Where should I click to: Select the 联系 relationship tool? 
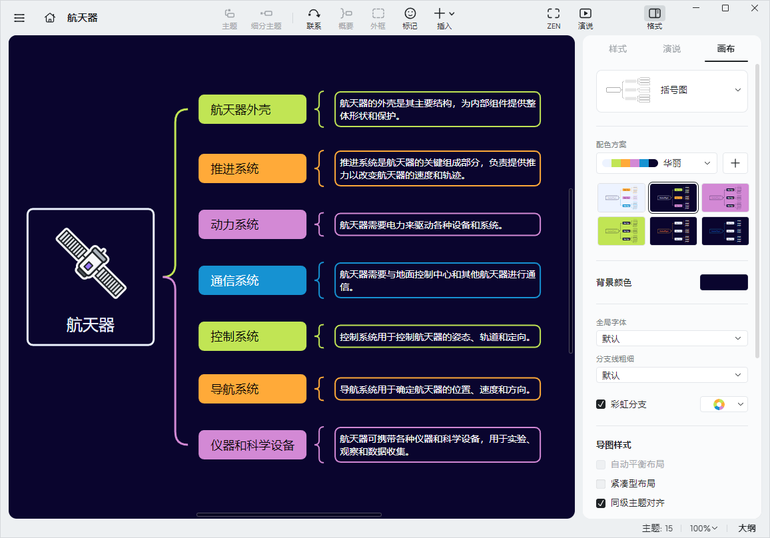click(x=314, y=18)
